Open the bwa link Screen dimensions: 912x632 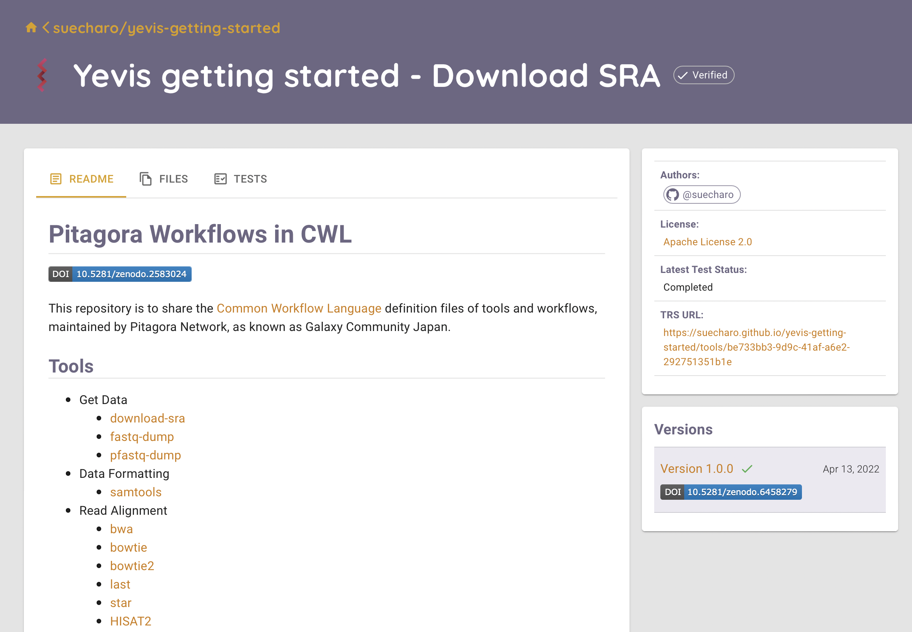(121, 529)
